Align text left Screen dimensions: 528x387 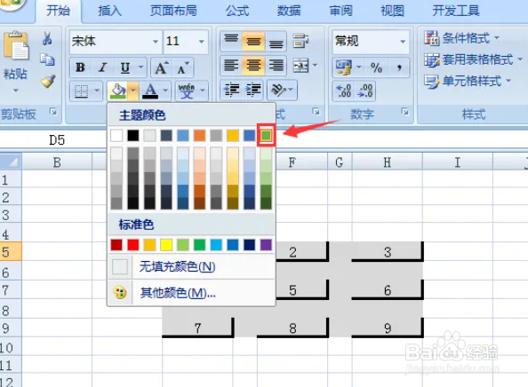pos(231,65)
